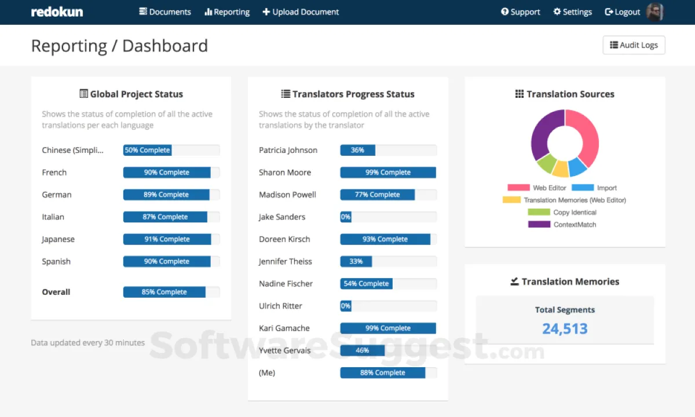
Task: Click the Total Segments 24,513 value
Action: point(565,328)
